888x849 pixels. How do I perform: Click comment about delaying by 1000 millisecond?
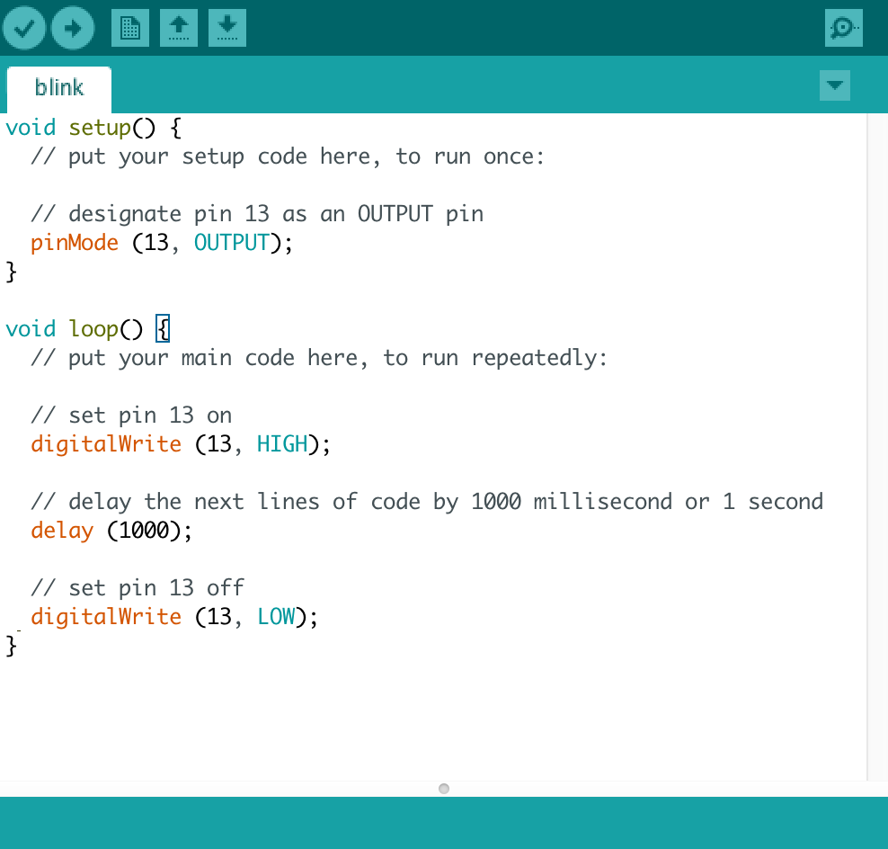pyautogui.click(x=427, y=502)
